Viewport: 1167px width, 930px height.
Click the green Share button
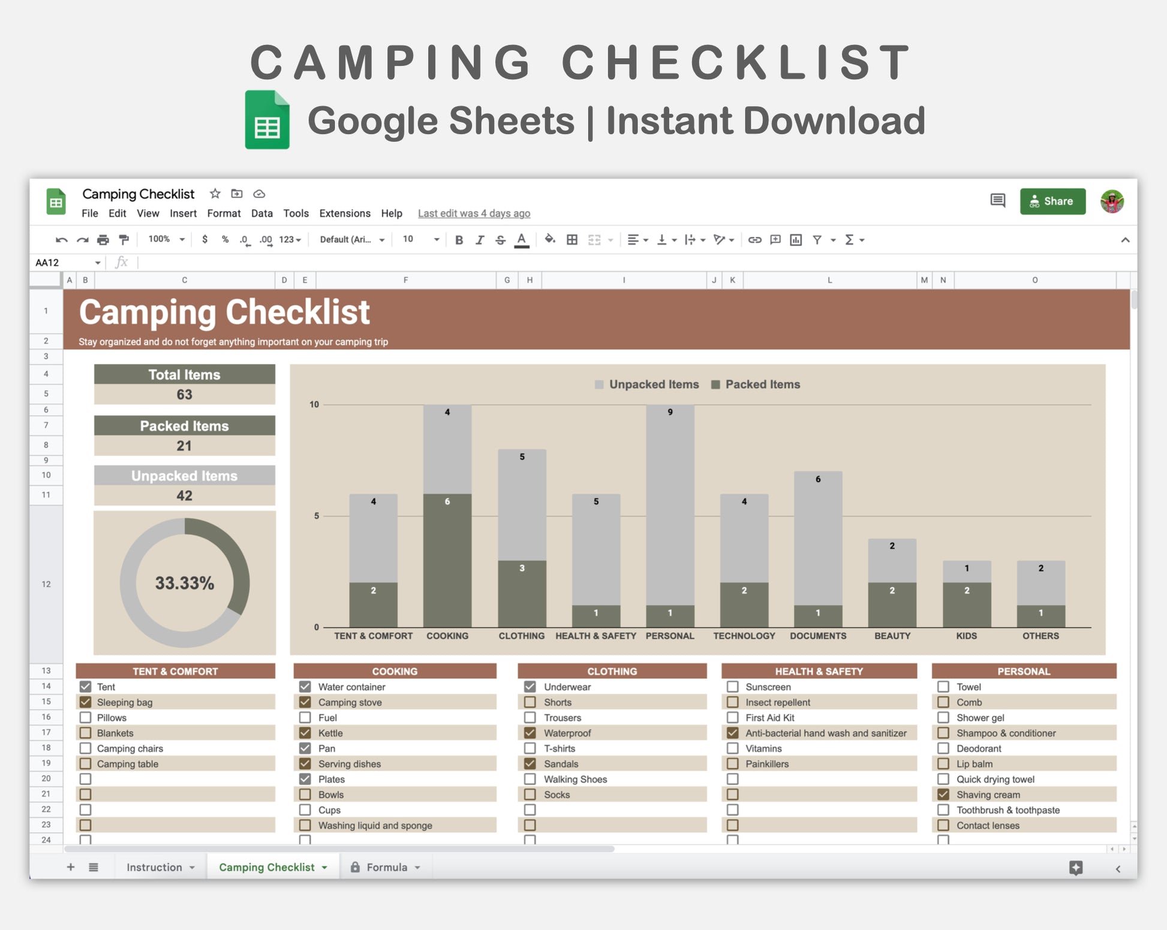click(1052, 201)
